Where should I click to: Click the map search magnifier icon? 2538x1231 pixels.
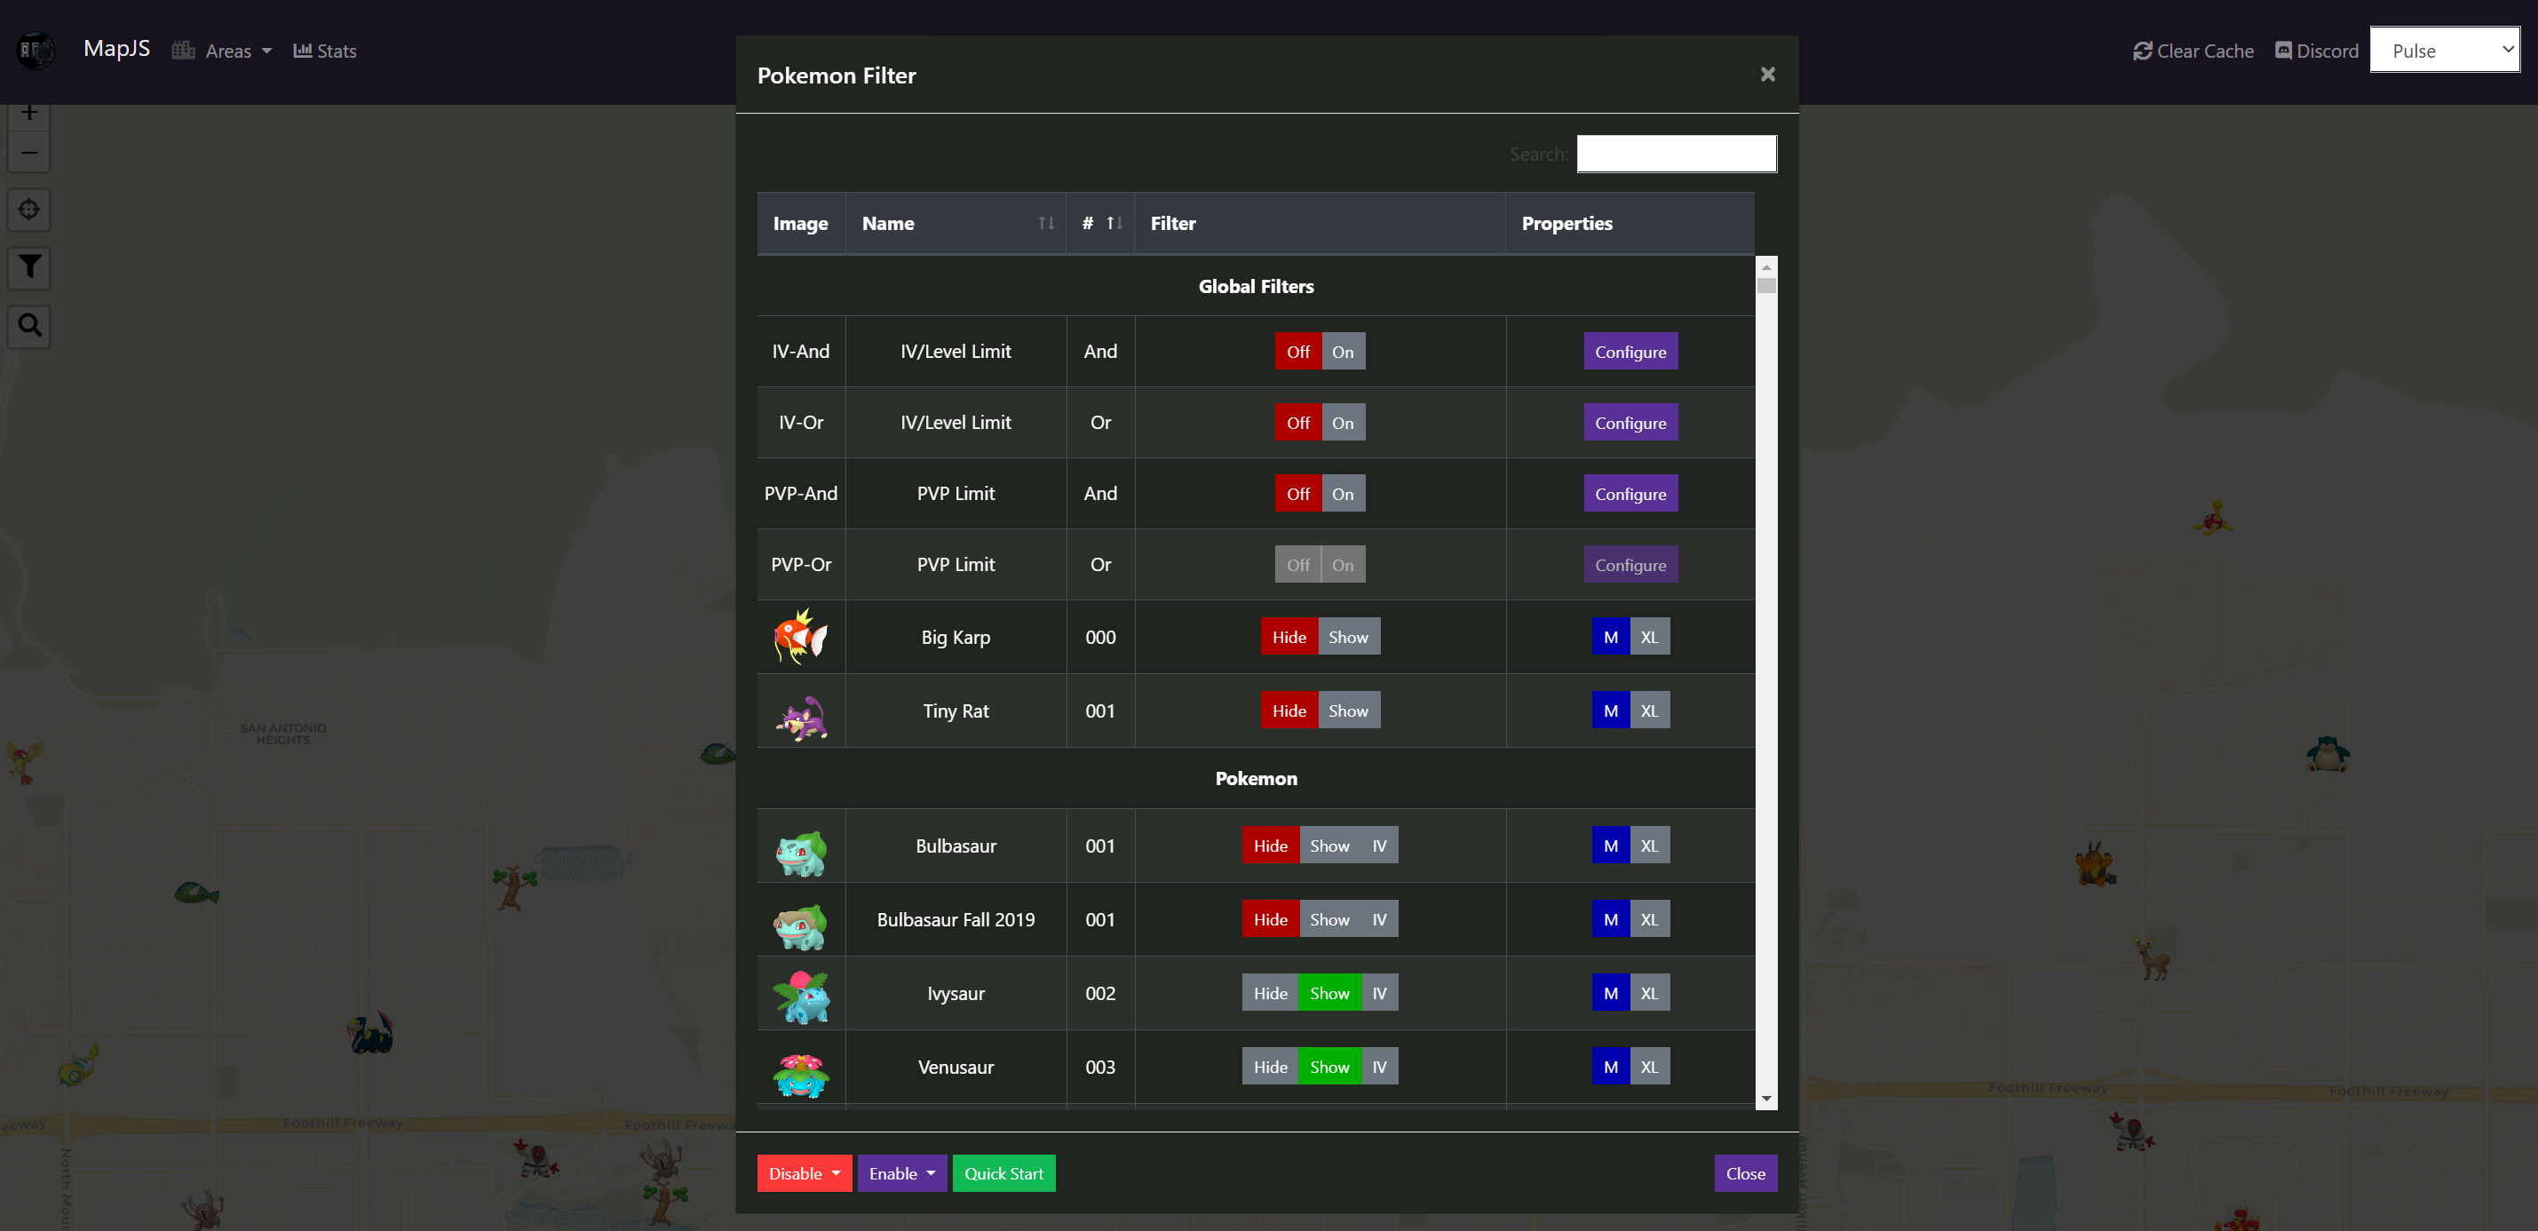(x=29, y=325)
